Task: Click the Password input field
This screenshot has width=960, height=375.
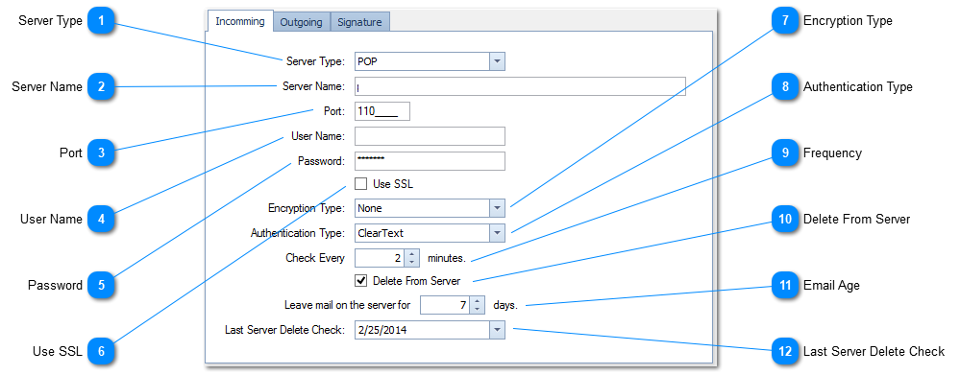Action: point(430,161)
